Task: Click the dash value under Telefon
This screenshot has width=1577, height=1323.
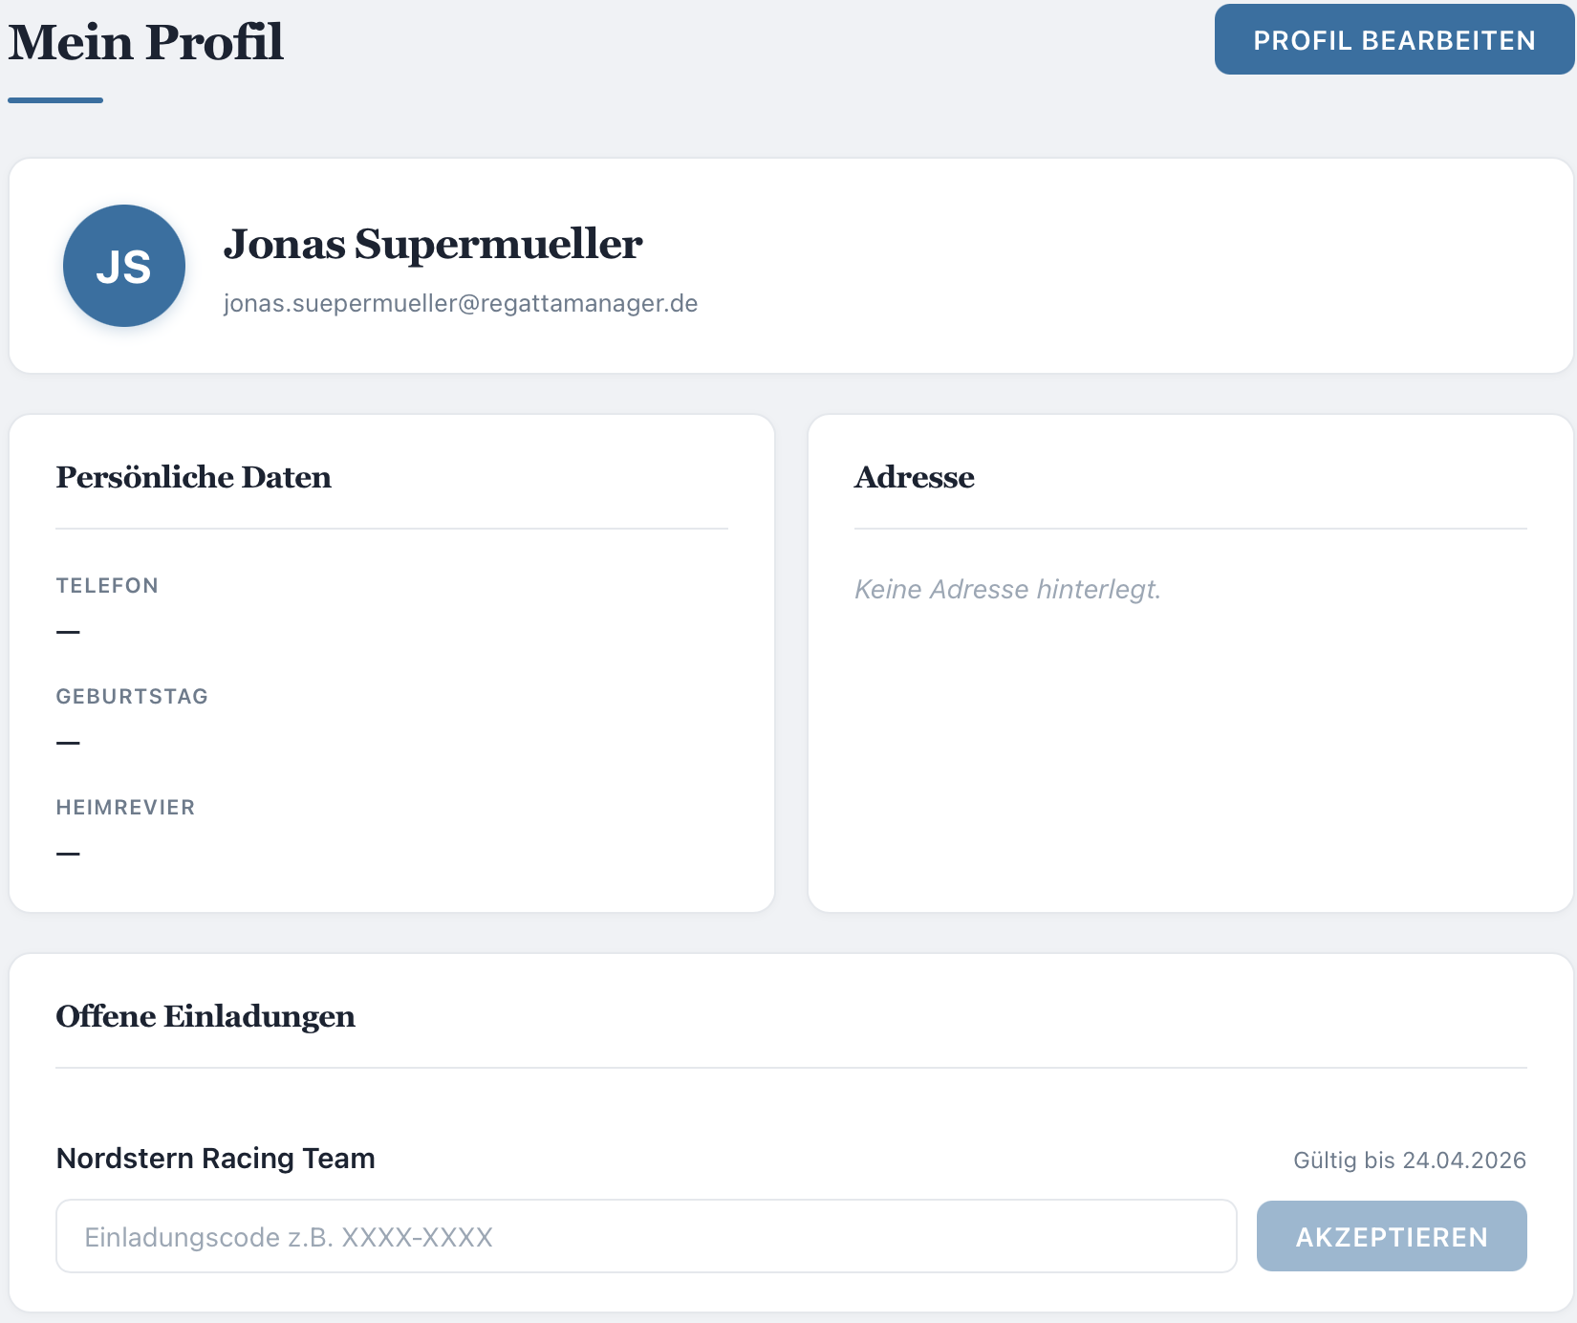Action: (x=68, y=632)
